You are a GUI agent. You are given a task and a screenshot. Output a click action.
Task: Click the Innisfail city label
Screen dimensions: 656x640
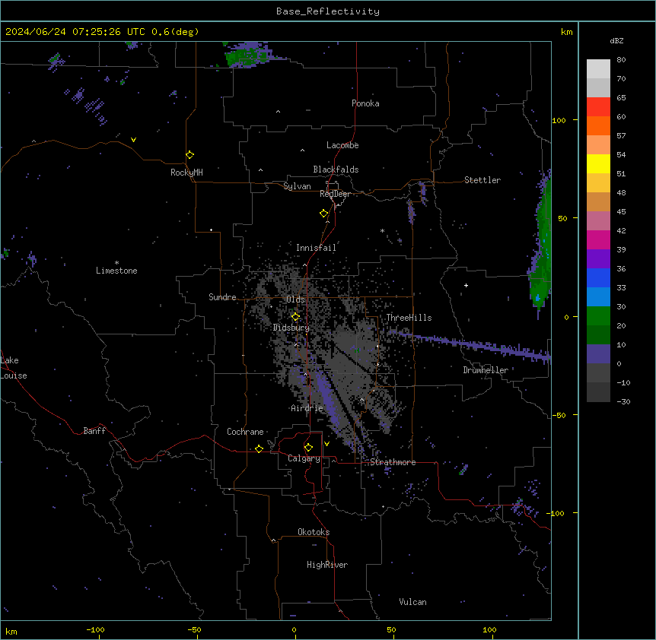click(316, 248)
